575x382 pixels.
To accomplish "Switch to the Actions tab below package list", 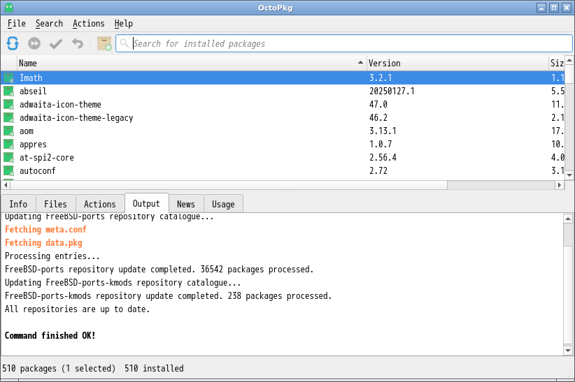I will coord(100,204).
